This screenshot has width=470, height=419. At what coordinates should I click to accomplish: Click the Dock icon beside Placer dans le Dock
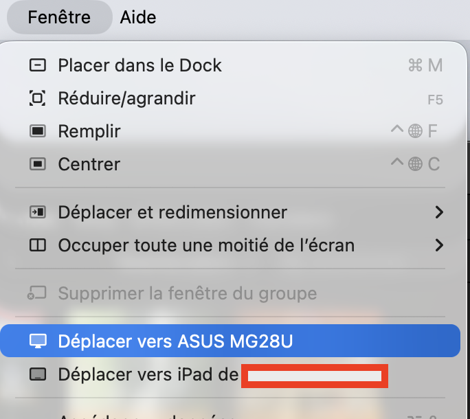[38, 65]
